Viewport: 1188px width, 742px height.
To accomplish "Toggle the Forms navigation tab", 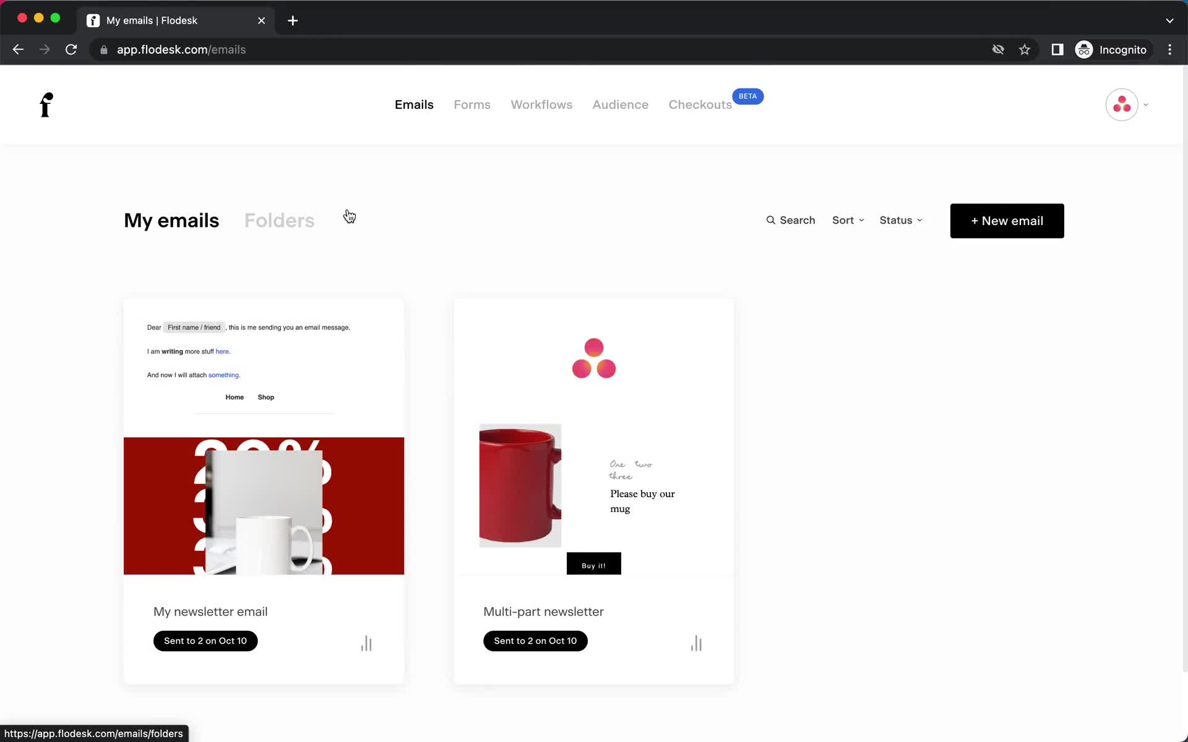I will click(471, 104).
